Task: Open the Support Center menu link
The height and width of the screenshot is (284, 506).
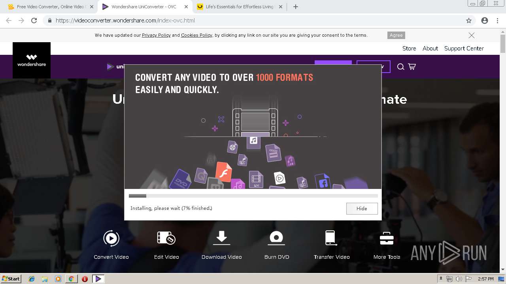Action: [x=464, y=49]
